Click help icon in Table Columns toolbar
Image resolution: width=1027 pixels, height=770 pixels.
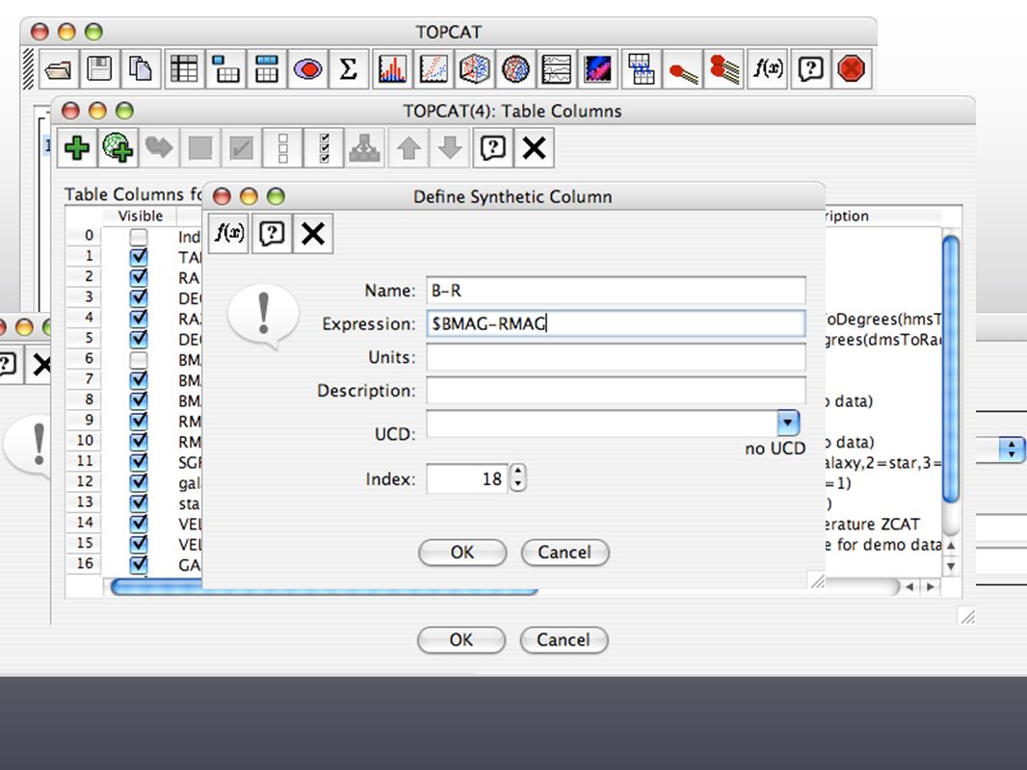(x=492, y=148)
